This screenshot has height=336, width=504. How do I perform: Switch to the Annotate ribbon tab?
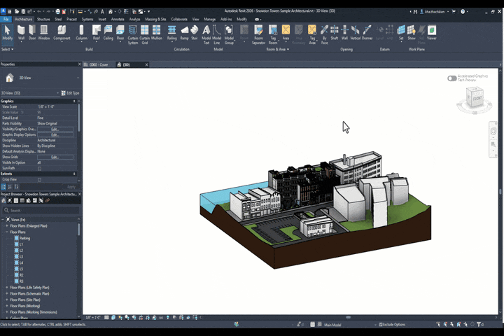pos(118,20)
